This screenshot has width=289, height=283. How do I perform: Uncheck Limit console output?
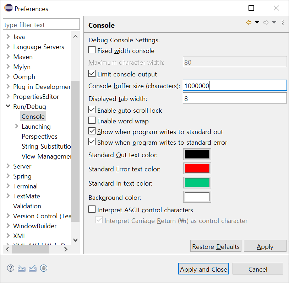(x=92, y=73)
